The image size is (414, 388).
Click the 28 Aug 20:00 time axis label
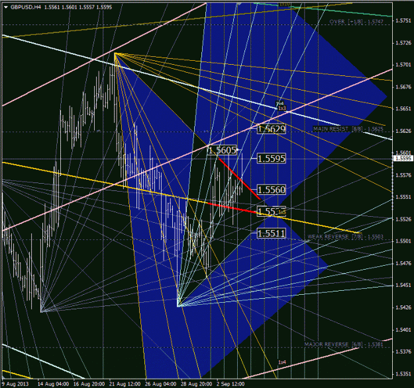(x=196, y=384)
